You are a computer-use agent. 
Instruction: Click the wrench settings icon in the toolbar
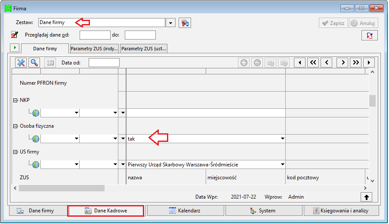(x=21, y=63)
